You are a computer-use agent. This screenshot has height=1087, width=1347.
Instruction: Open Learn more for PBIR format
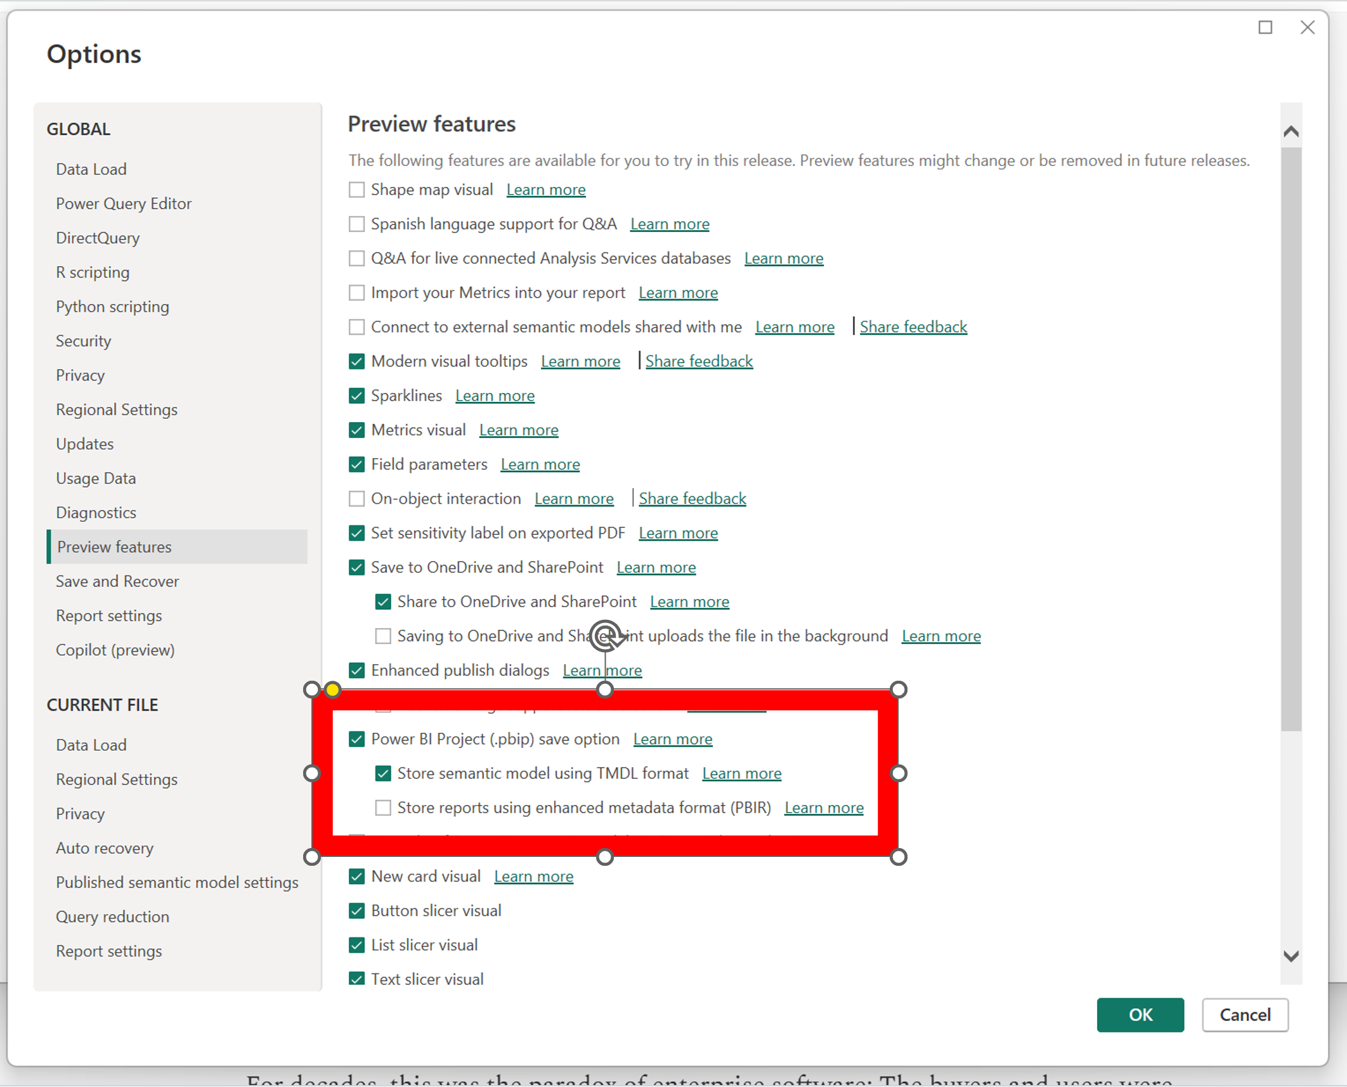(x=824, y=808)
